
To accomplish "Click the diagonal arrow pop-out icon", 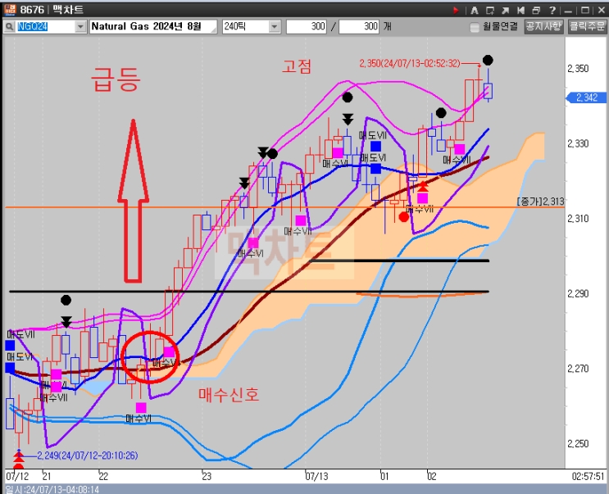I will pyautogui.click(x=505, y=10).
